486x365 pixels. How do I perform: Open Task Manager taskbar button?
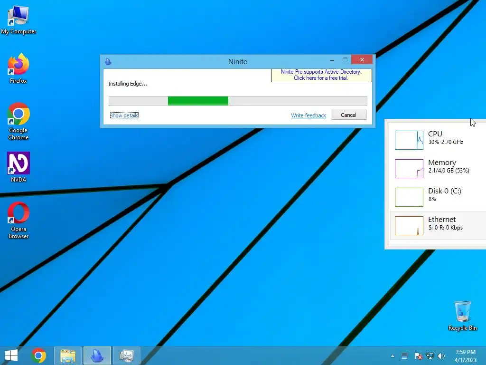(x=126, y=355)
